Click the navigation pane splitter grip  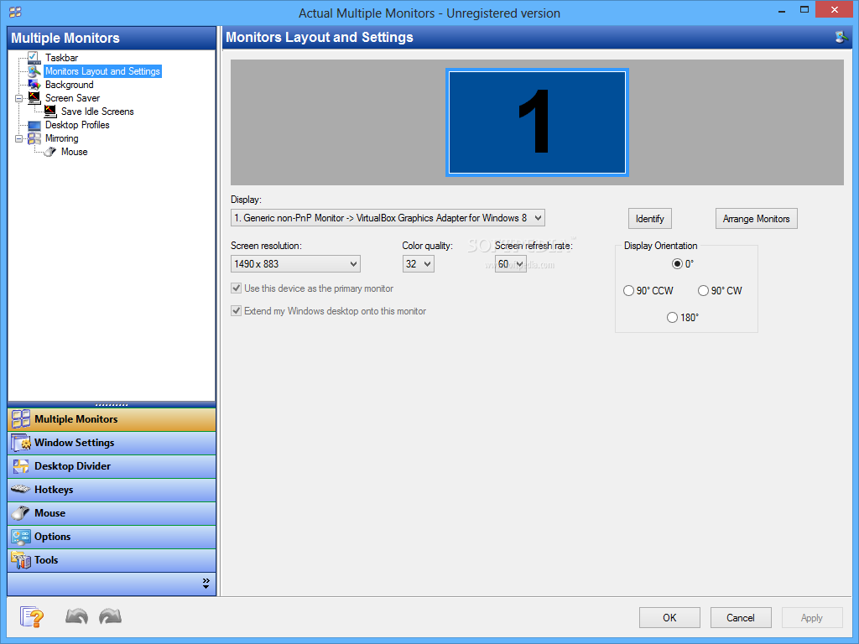pos(112,405)
